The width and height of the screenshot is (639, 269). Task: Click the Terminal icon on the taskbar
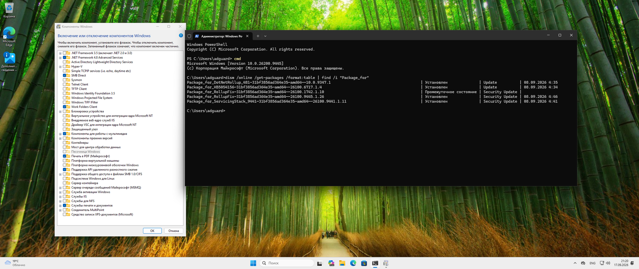[x=375, y=263]
